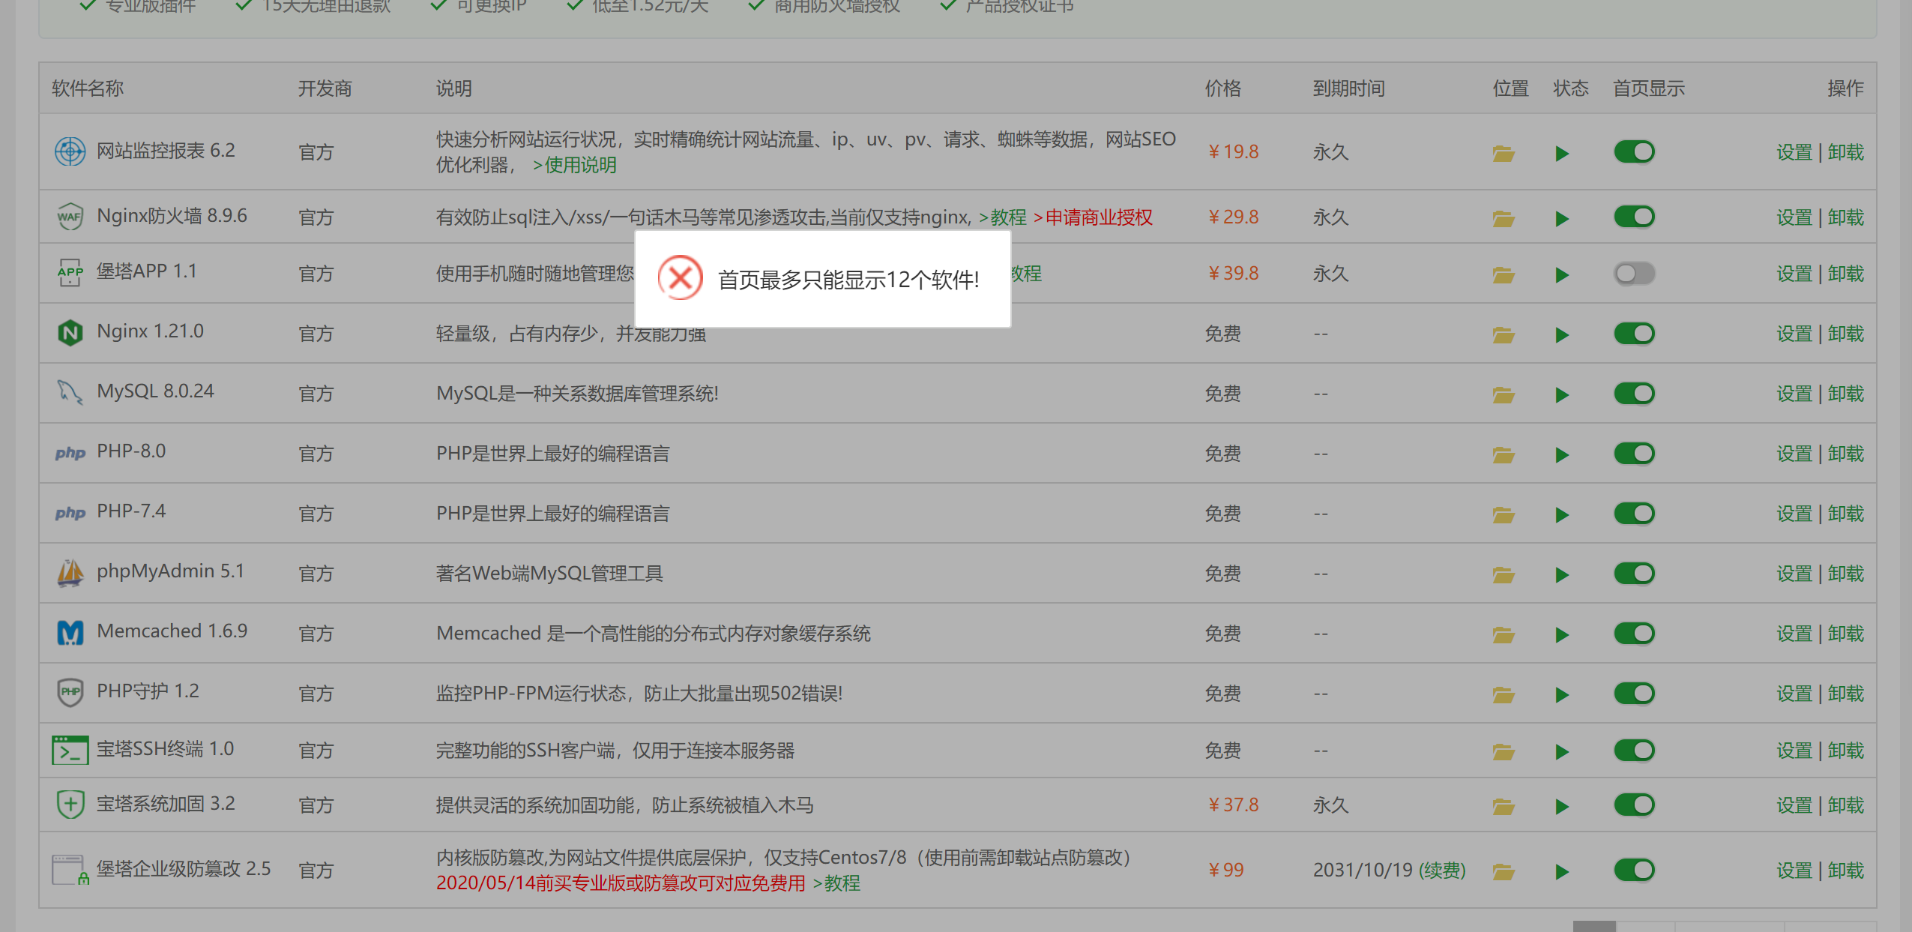
Task: Toggle homepage display for PHP-8.0
Action: coord(1634,454)
